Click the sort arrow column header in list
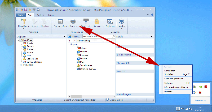The width and height of the screenshot is (212, 112). coord(74,41)
